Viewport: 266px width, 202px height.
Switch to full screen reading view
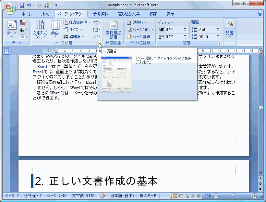181,196
